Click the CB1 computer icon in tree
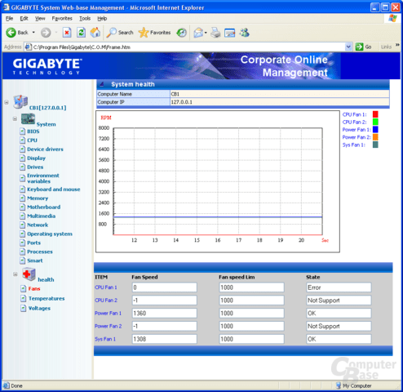Screen dimensions: 403x392 (20, 102)
